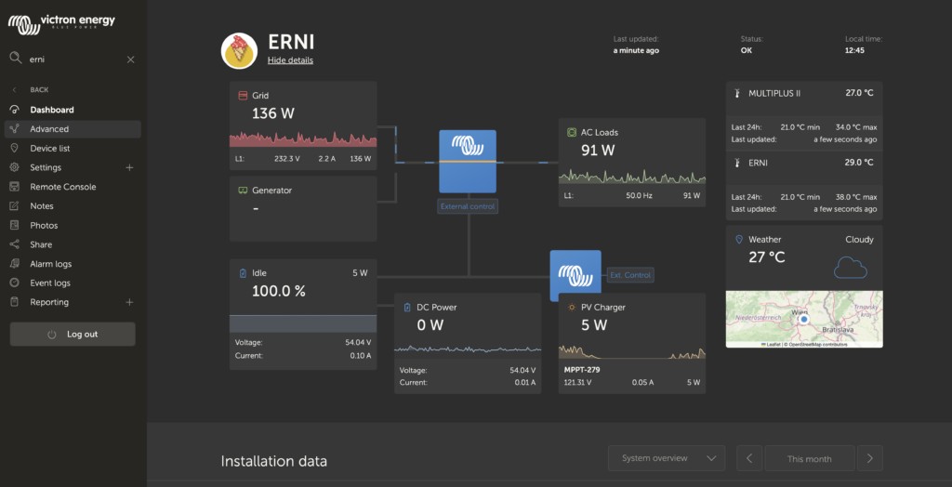
Task: Click the weather cloud icon
Action: tap(850, 269)
